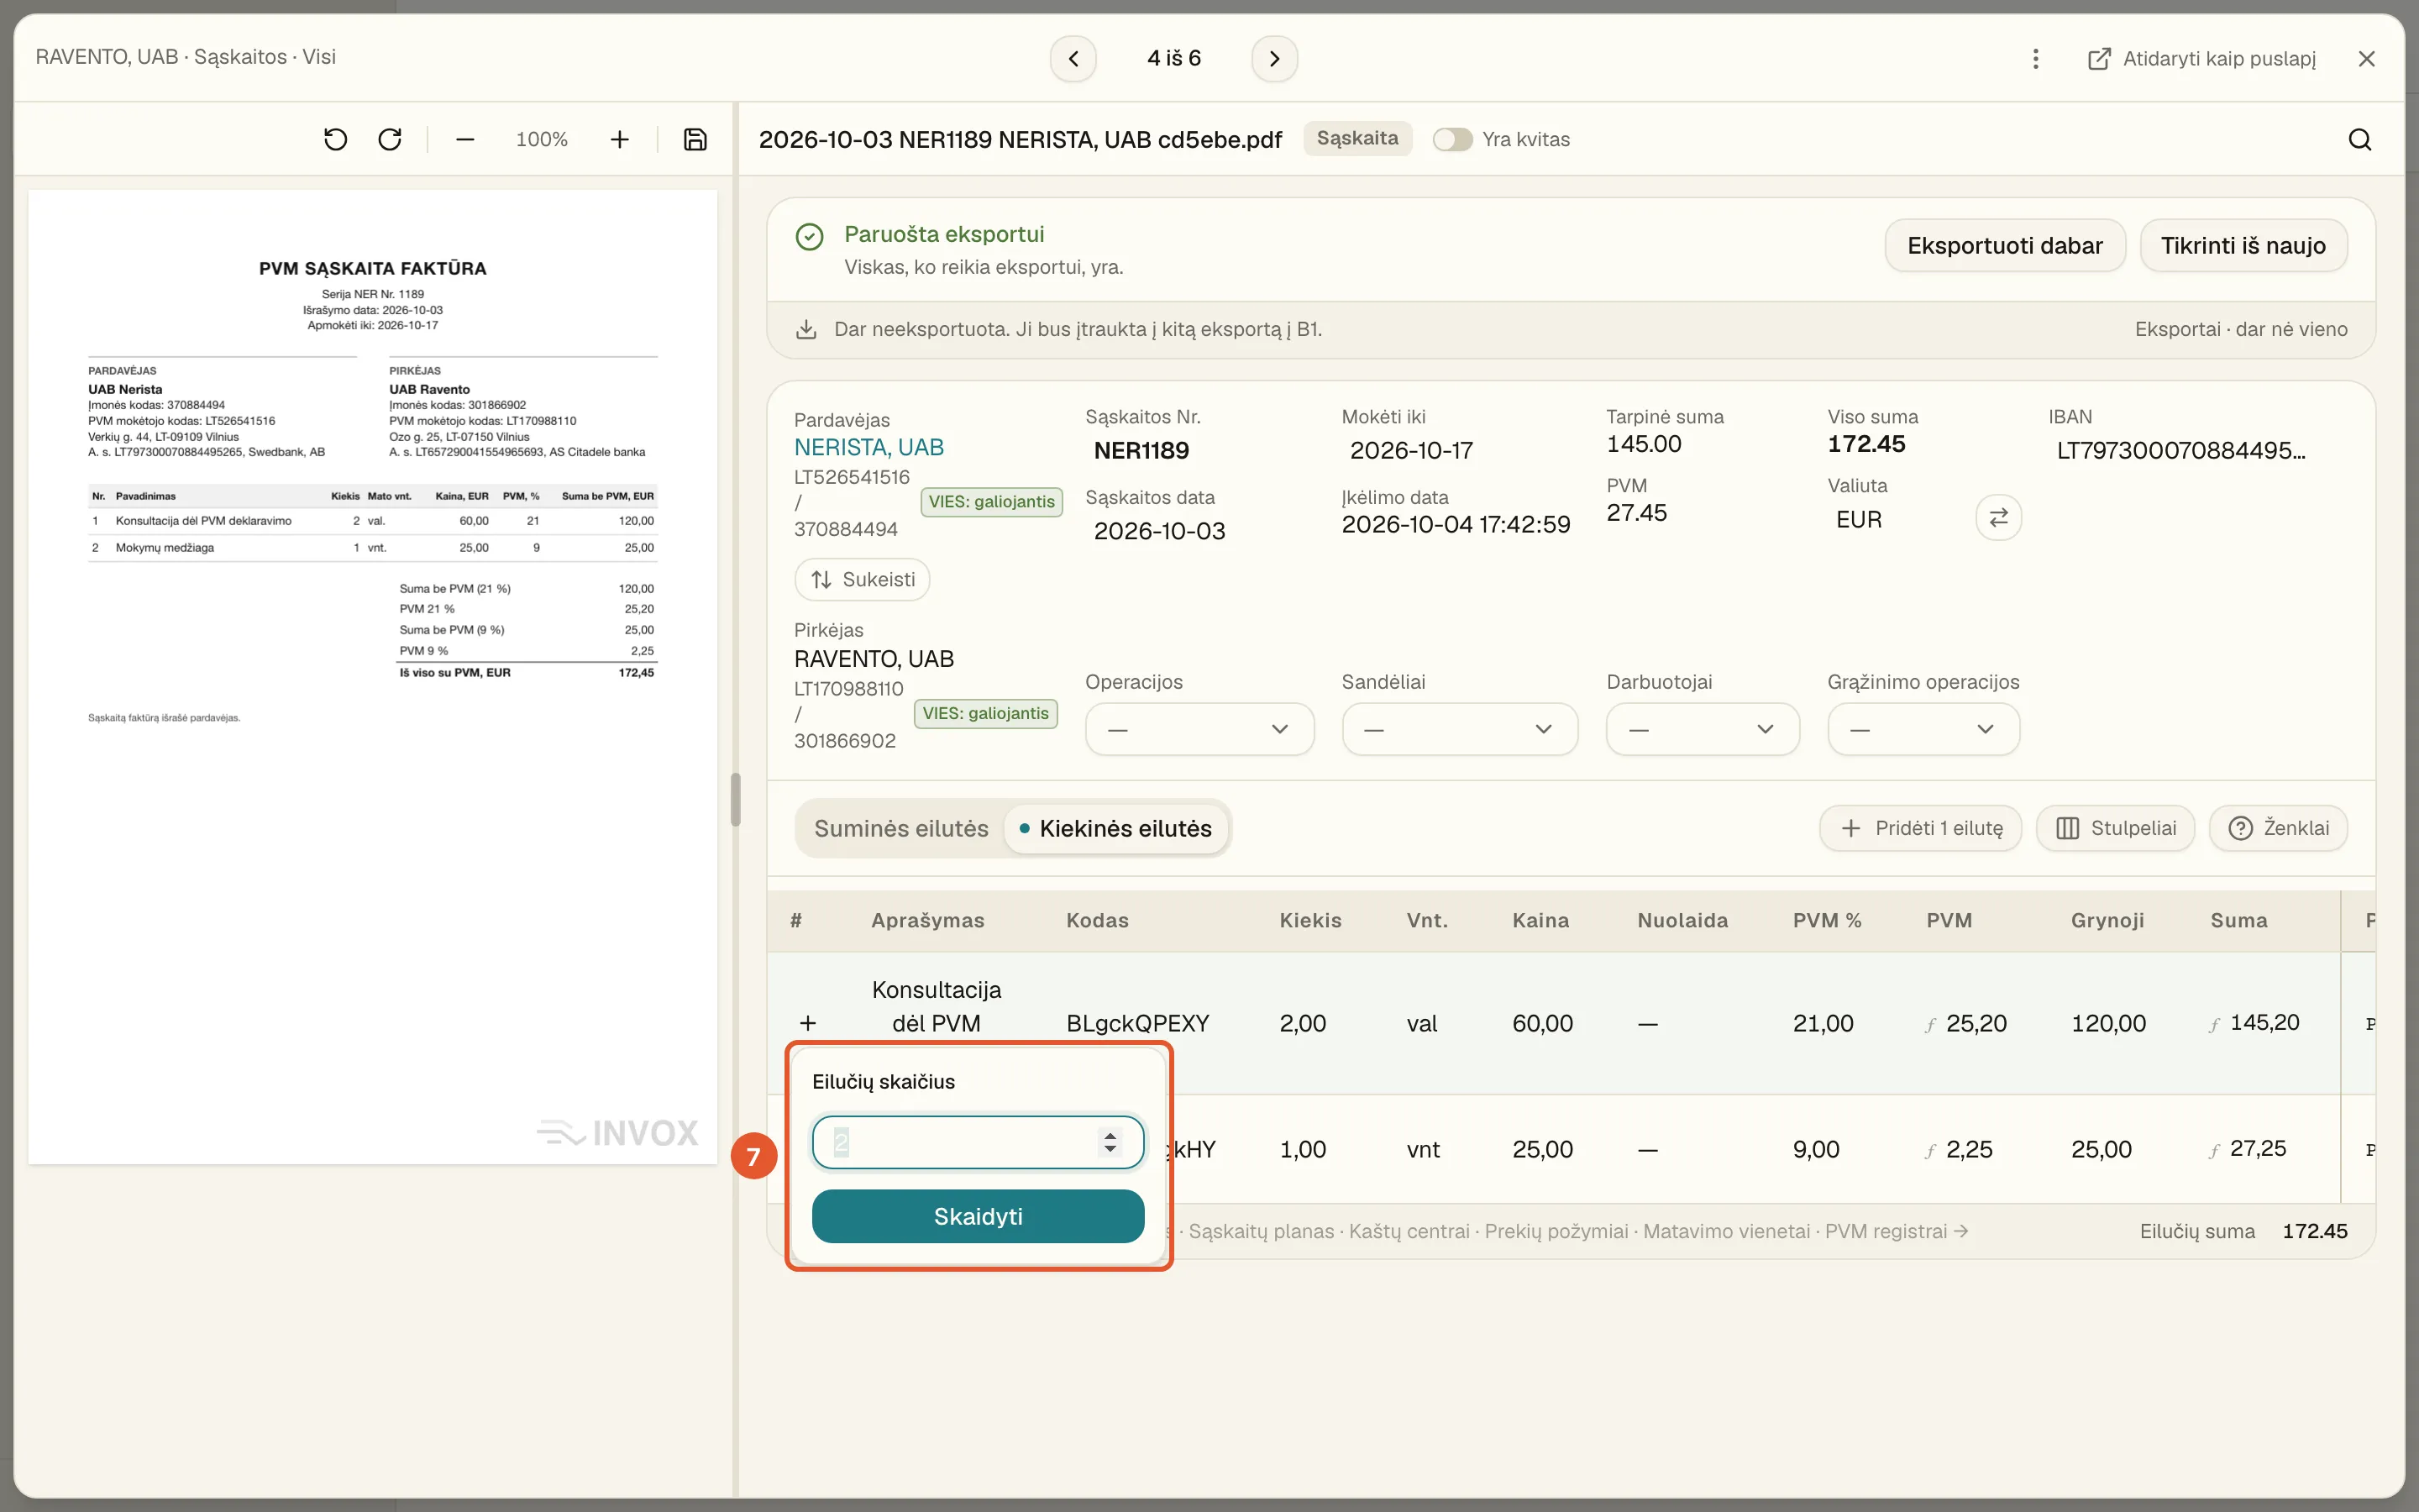Toggle the Yra kvitas switch
The image size is (2419, 1512).
point(1451,139)
